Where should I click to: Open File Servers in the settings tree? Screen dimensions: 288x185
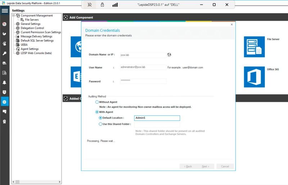(32, 20)
